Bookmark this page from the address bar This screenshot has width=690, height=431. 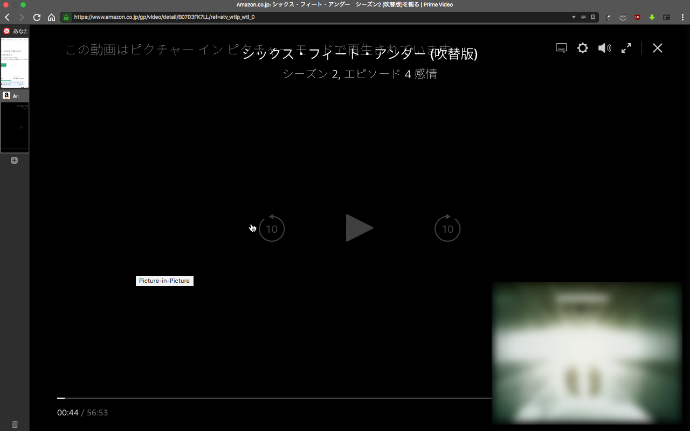coord(593,17)
